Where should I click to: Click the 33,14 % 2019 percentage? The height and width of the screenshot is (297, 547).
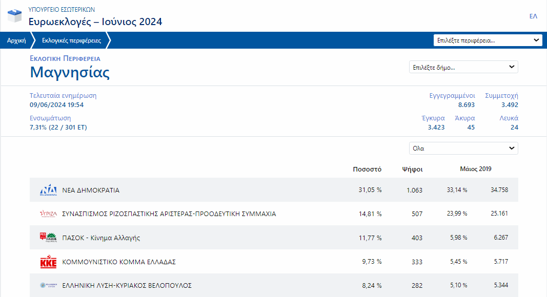(457, 190)
